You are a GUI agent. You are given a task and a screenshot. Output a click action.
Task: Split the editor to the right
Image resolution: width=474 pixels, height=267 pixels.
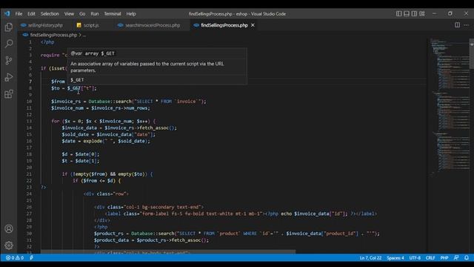click(458, 25)
